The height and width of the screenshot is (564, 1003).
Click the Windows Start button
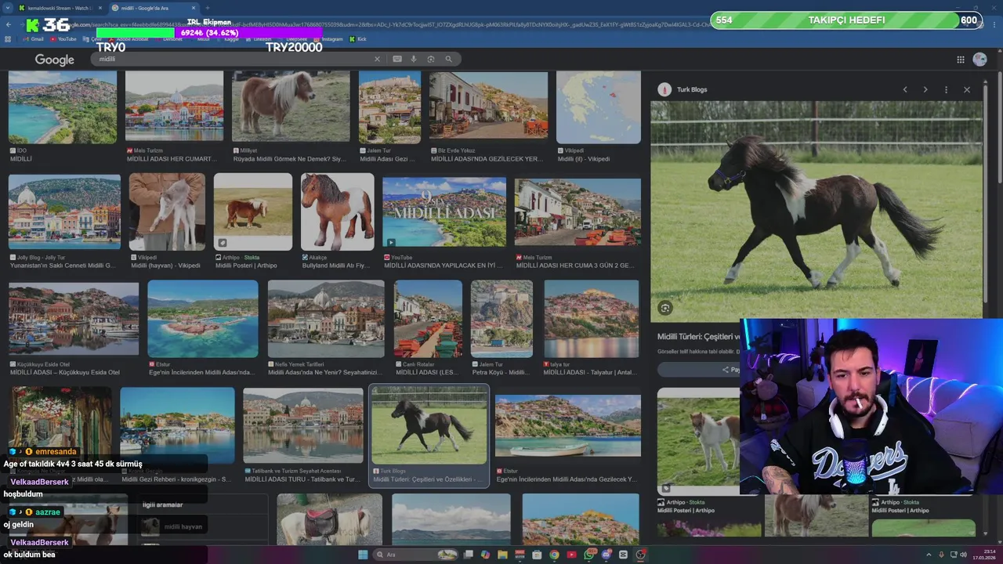click(363, 555)
